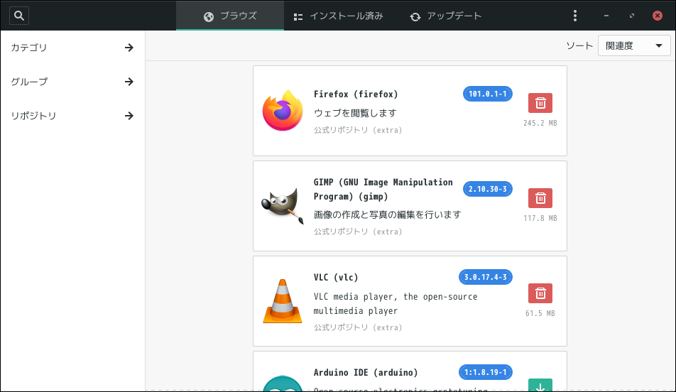This screenshot has height=392, width=676.
Task: Click the GIMP mascot icon
Action: [x=283, y=206]
